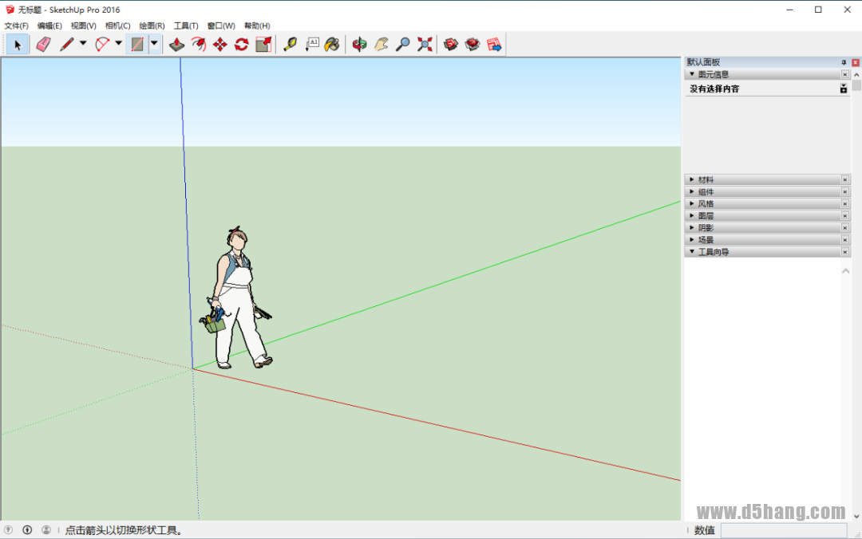This screenshot has width=862, height=539.
Task: Click the Zoom Extents tool
Action: [x=425, y=45]
